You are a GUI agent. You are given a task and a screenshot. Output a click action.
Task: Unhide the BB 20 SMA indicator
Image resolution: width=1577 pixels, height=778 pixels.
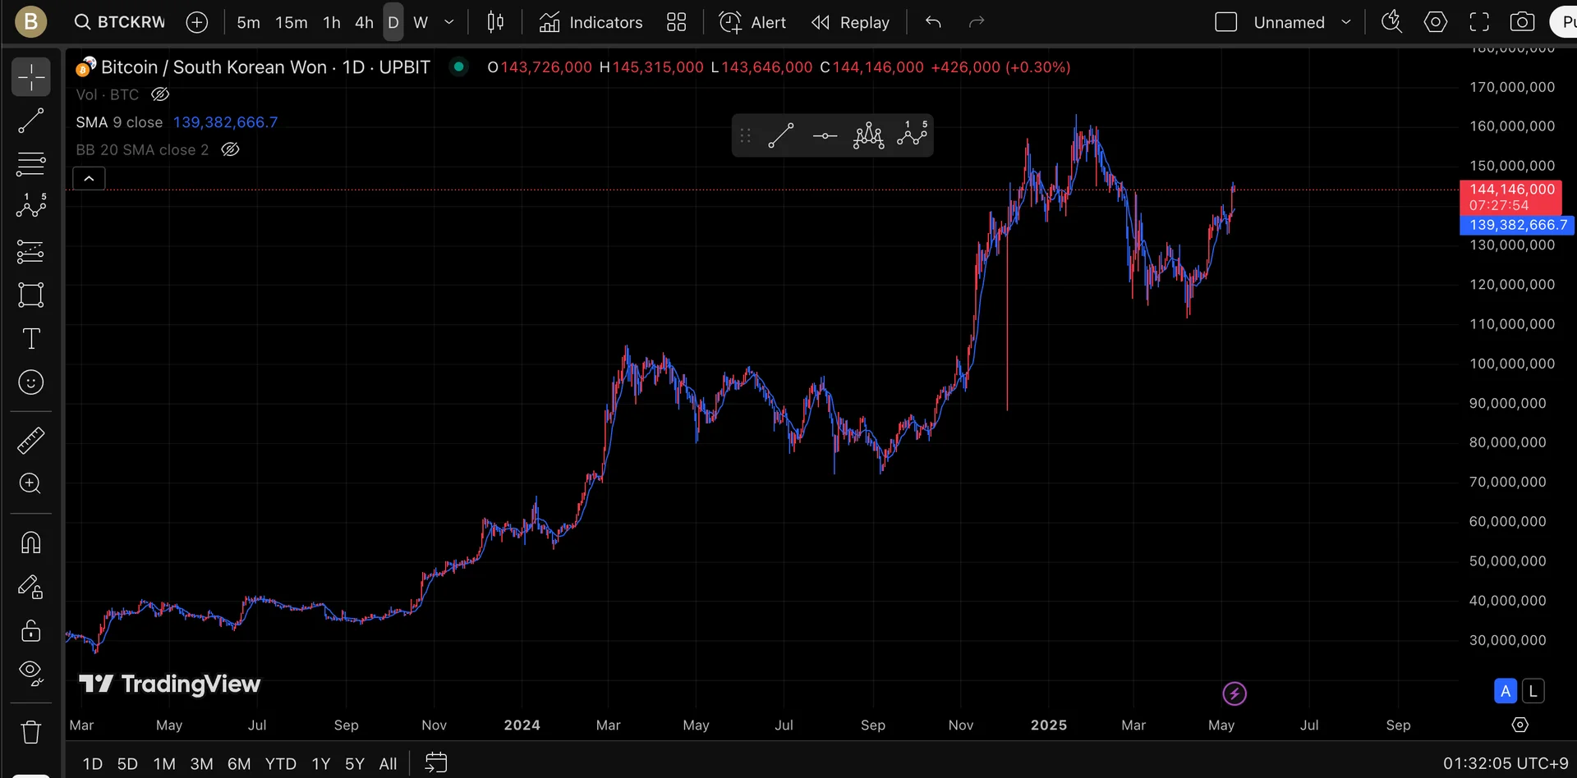tap(231, 149)
